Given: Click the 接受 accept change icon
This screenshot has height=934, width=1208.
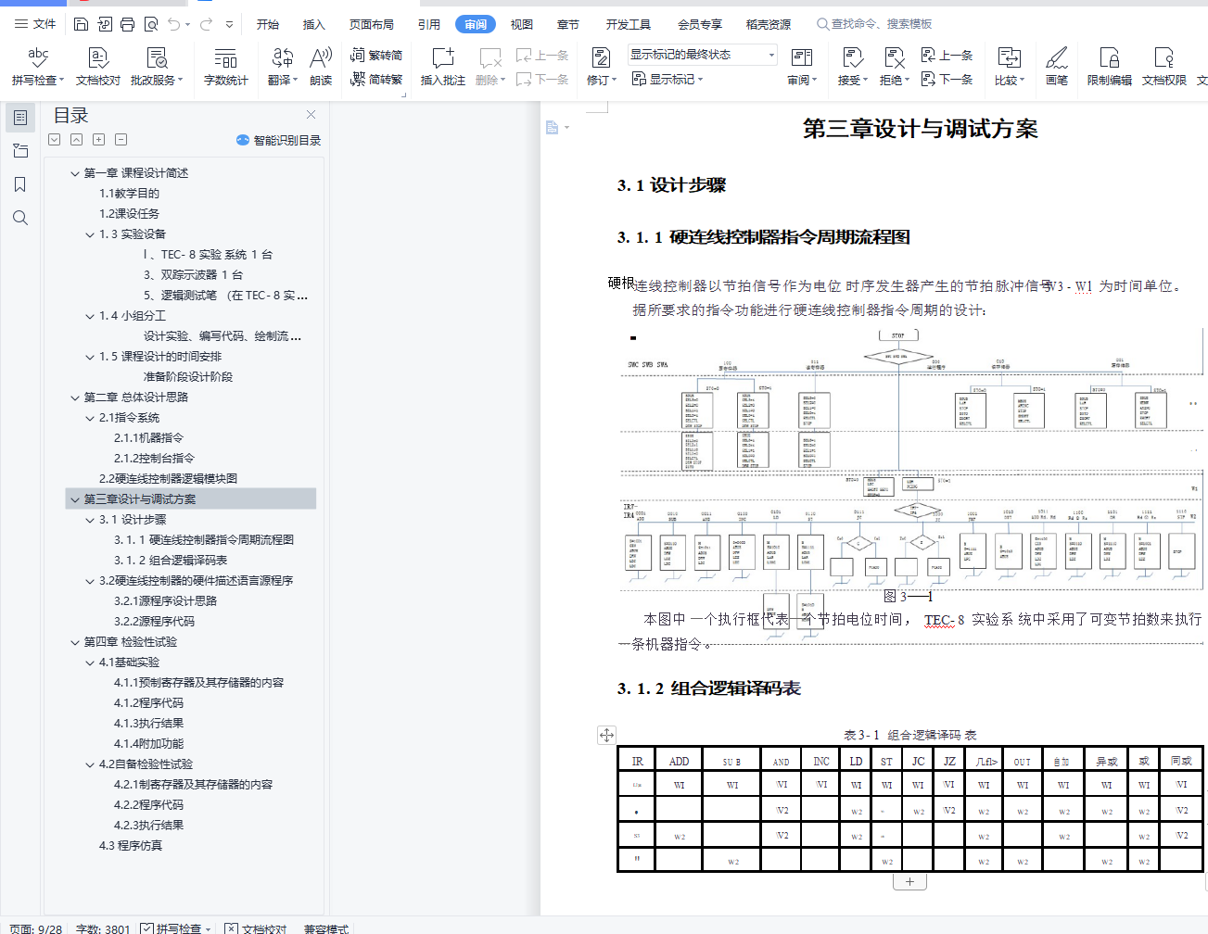Looking at the screenshot, I should 852,58.
